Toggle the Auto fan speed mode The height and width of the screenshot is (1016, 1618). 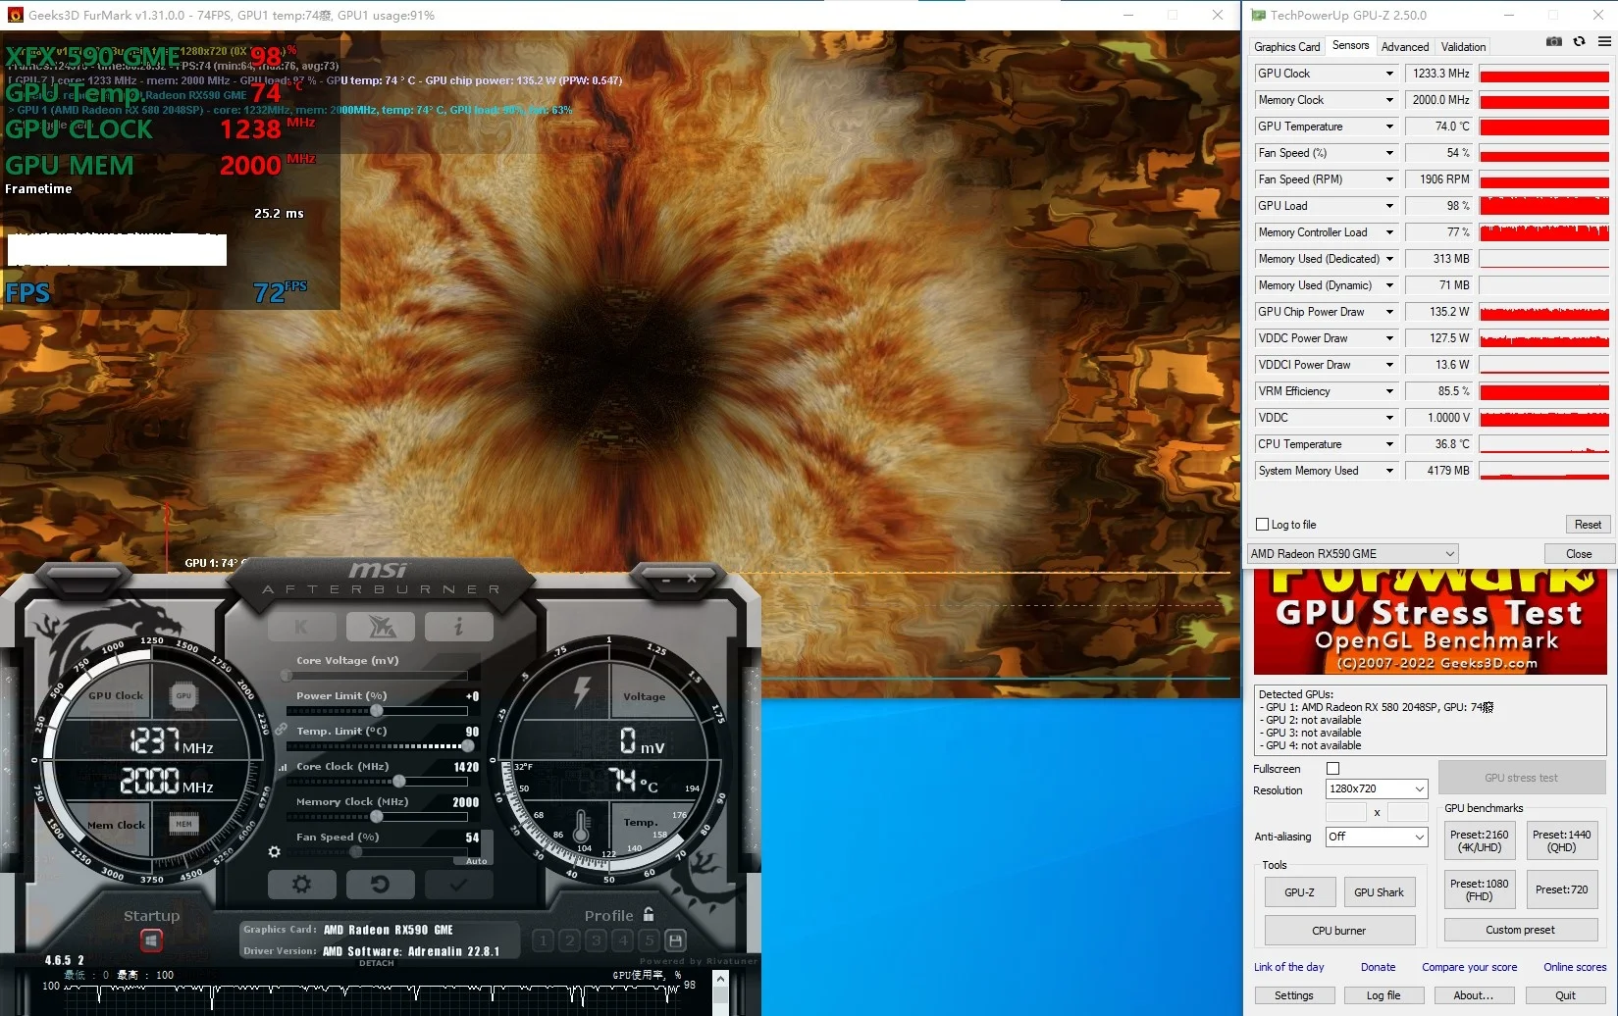tap(476, 860)
